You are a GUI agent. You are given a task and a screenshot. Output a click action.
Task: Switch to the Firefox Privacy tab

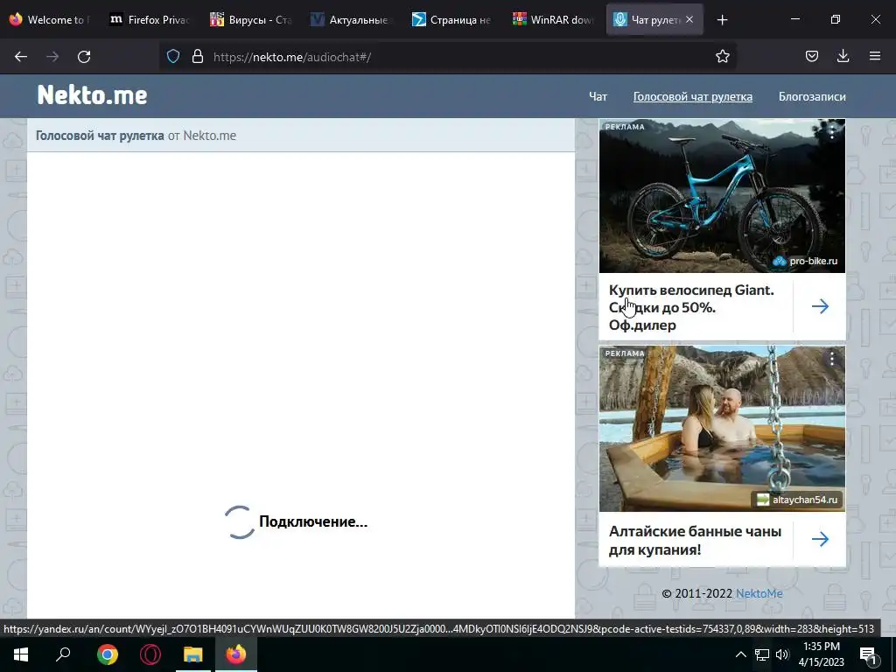150,20
